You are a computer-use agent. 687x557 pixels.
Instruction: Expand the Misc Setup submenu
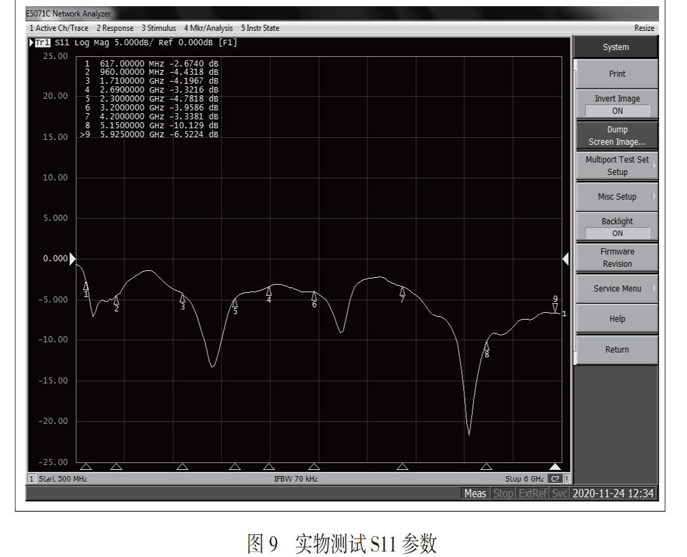[x=617, y=197]
